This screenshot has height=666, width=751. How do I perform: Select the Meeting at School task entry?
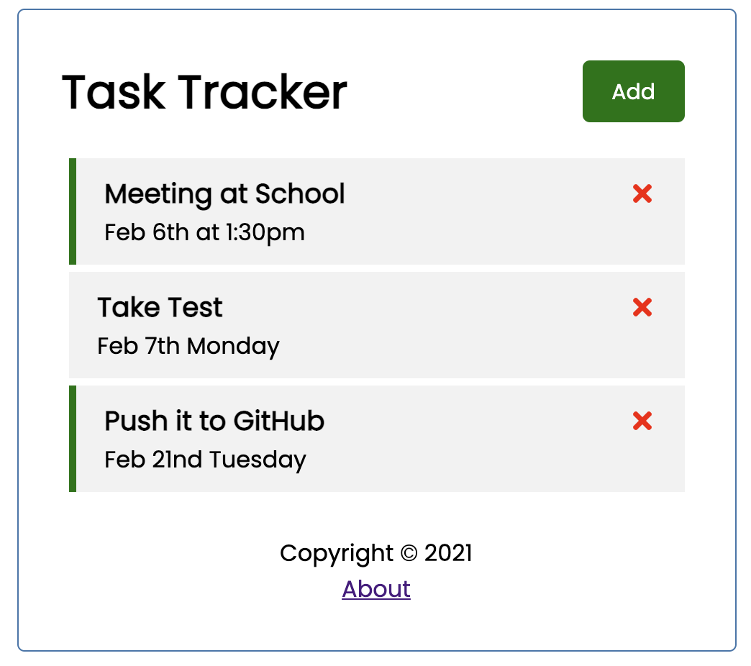(x=224, y=193)
